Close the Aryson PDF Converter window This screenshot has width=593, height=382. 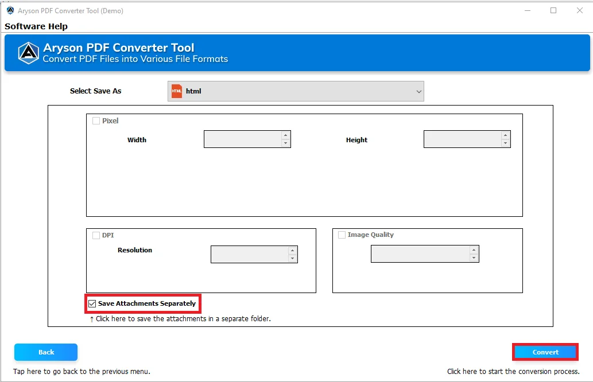tap(579, 10)
